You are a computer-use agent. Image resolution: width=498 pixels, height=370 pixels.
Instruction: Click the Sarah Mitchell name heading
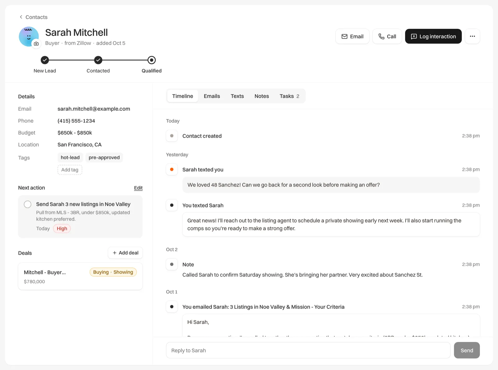[x=77, y=32]
